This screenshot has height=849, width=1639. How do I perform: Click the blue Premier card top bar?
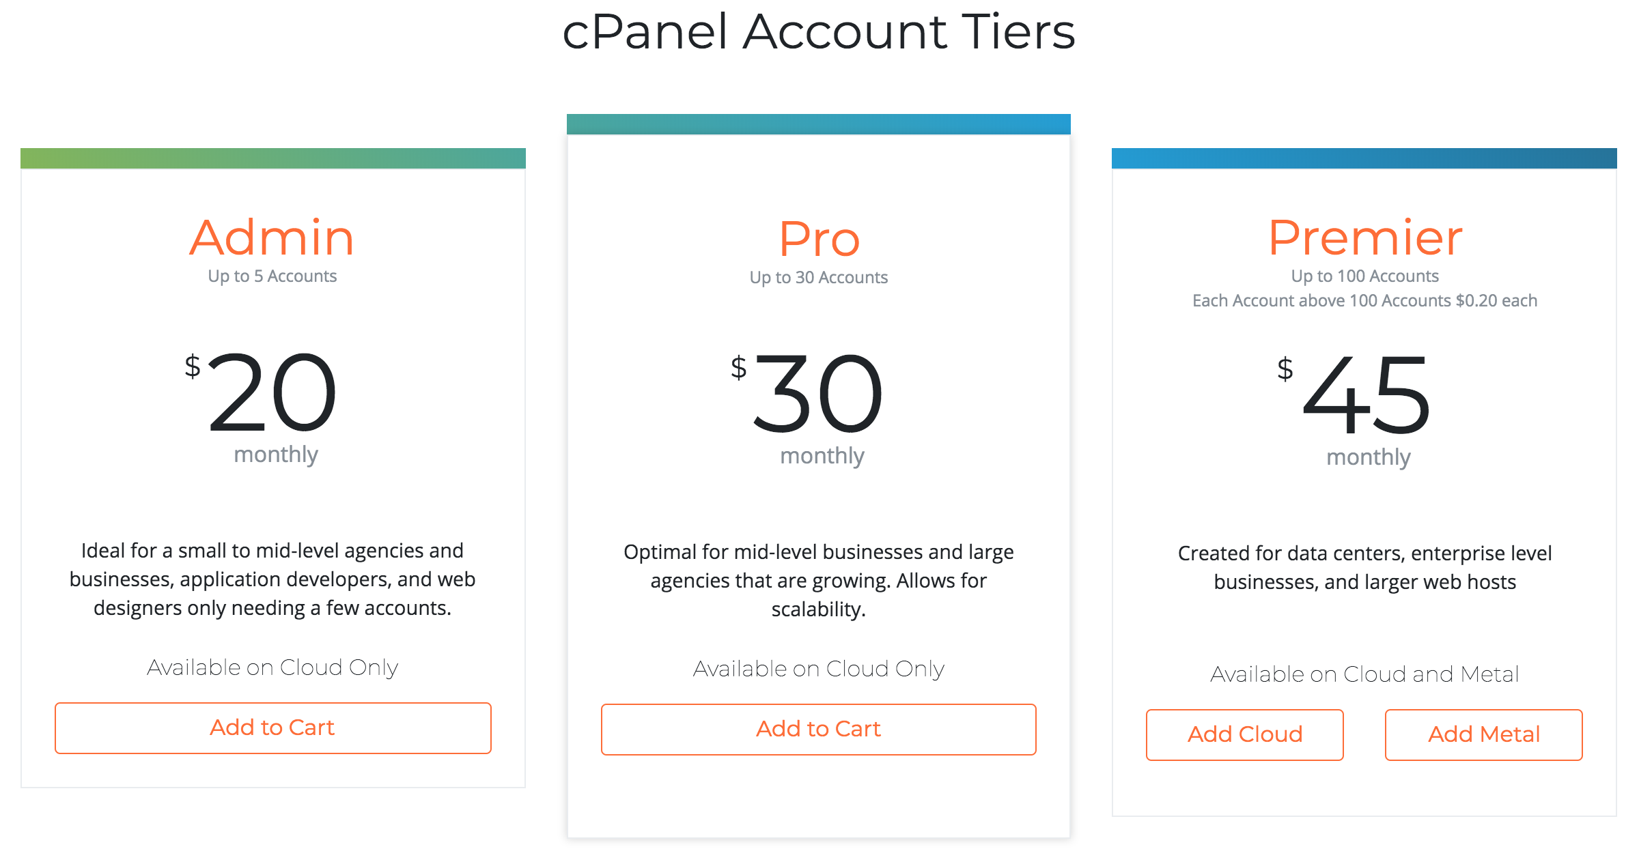1364,158
